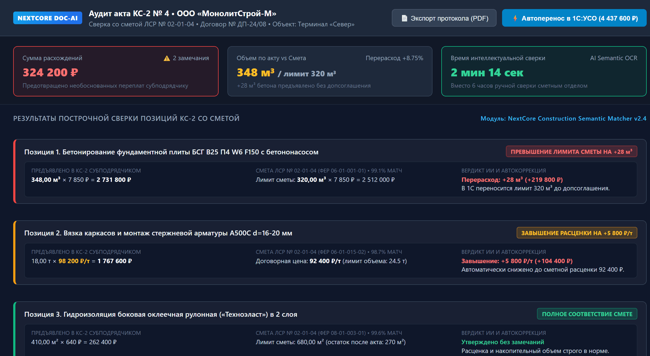Open Позиция 1 concrete foundation slab heading
Viewport: 650px width, 356px height.
point(171,152)
